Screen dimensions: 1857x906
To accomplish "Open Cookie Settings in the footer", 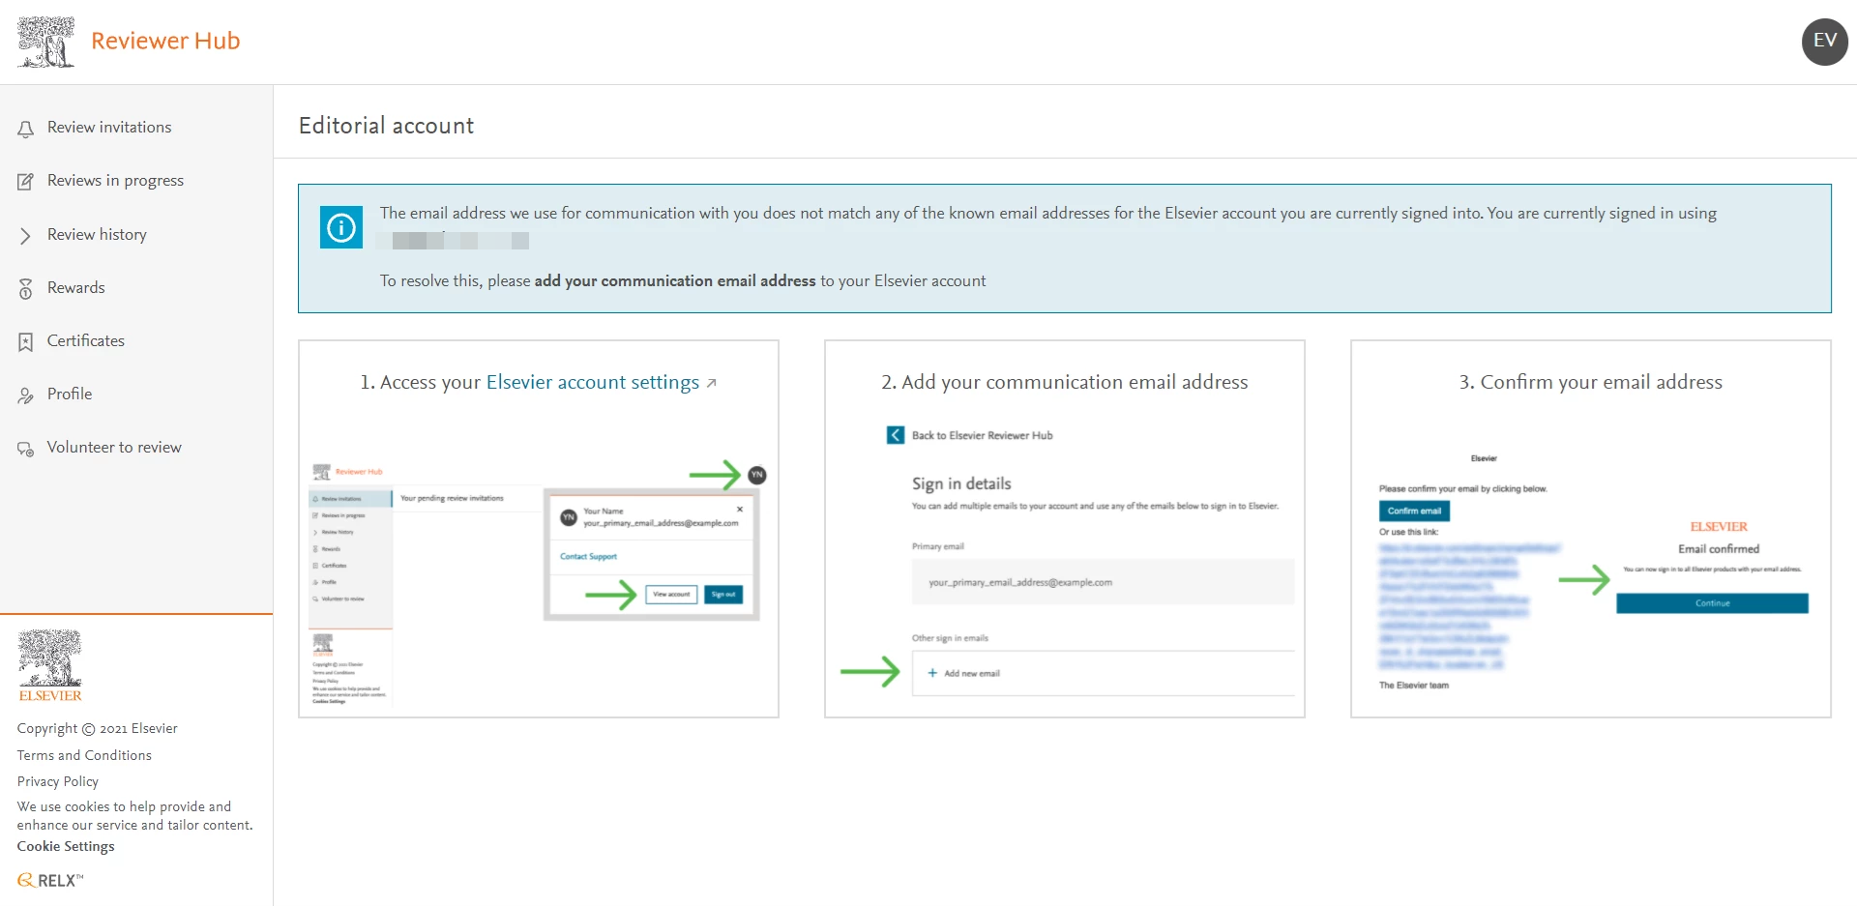I will tap(65, 846).
